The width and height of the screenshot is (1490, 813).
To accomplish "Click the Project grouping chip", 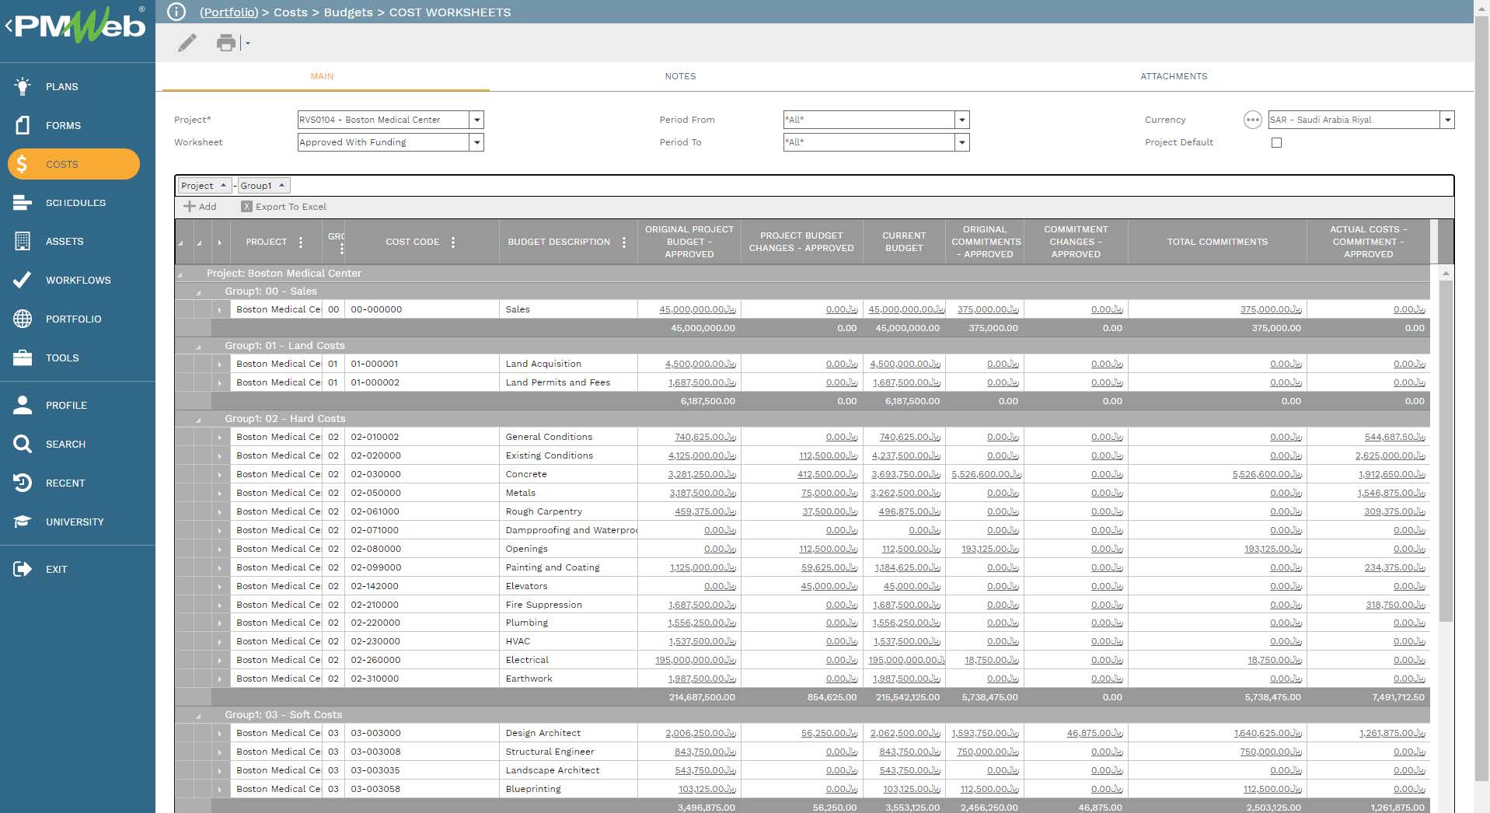I will pyautogui.click(x=204, y=186).
